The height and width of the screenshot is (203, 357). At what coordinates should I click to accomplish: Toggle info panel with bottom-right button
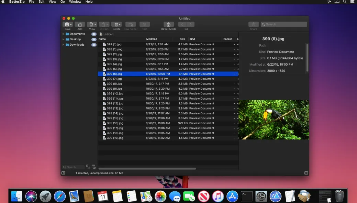point(306,173)
